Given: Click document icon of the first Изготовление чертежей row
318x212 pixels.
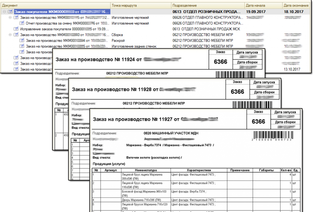Looking at the screenshot, I should [x=16, y=17].
